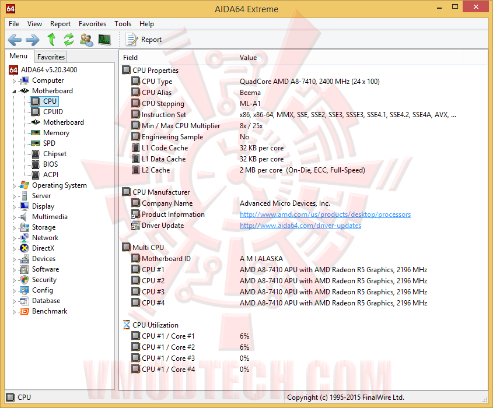Open the Tools menu
The height and width of the screenshot is (408, 493).
(x=123, y=24)
